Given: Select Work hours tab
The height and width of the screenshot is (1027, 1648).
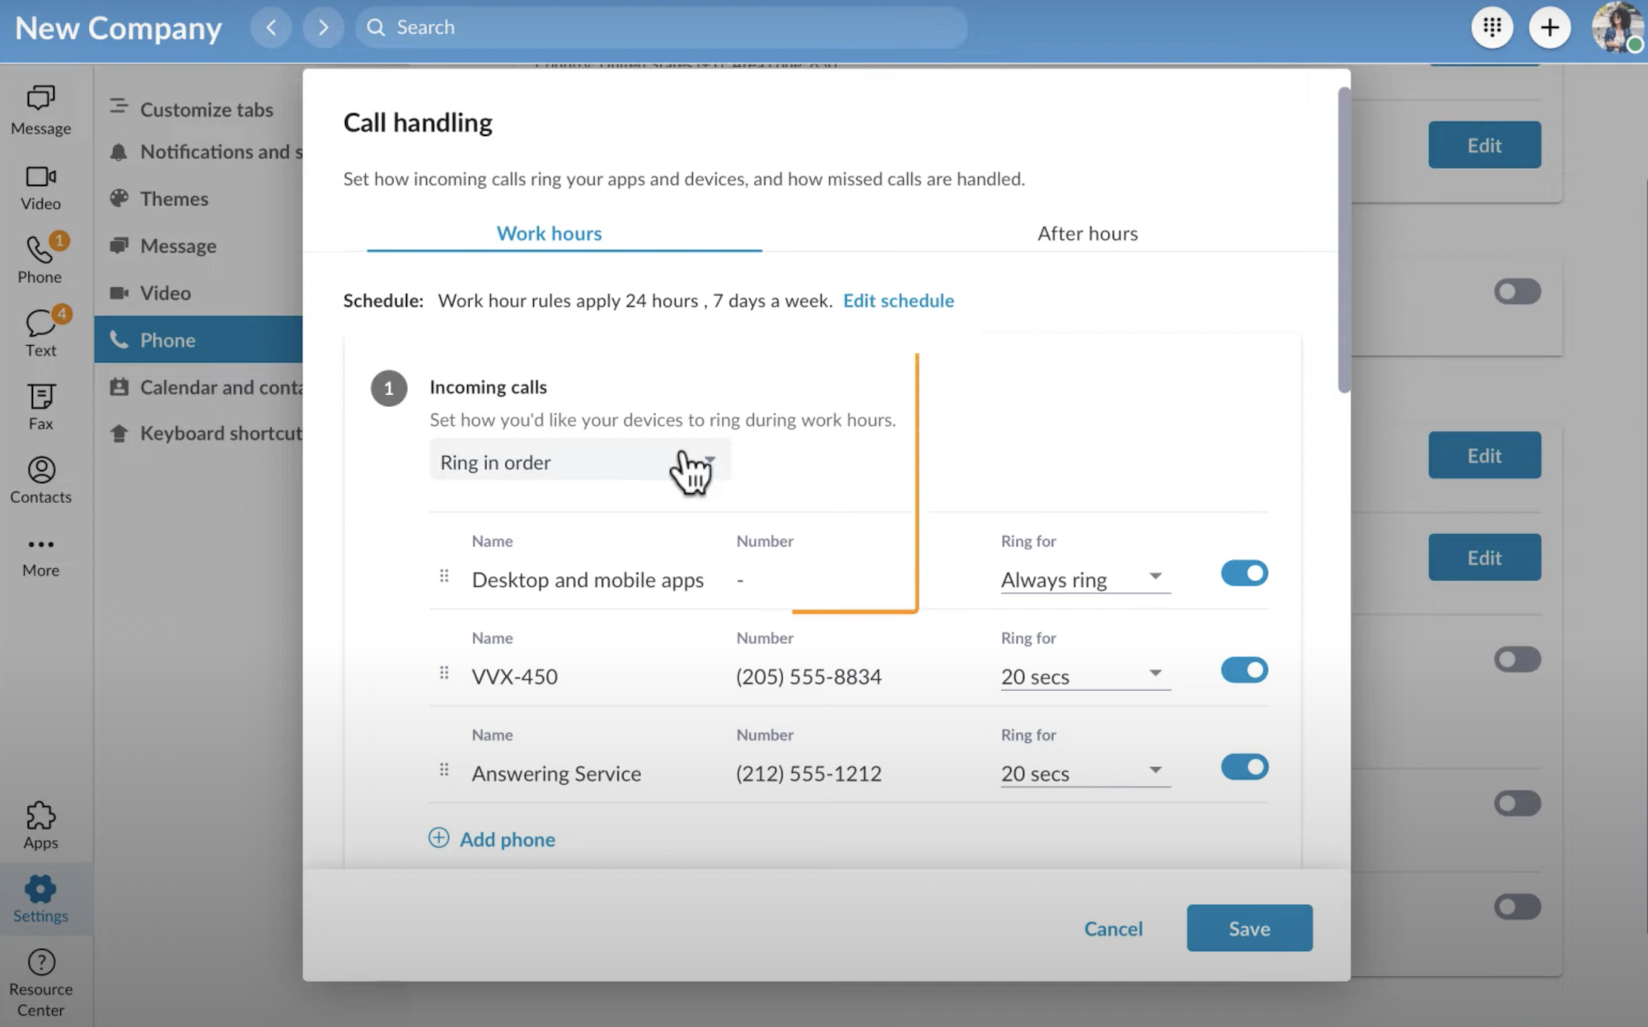Looking at the screenshot, I should [x=548, y=232].
